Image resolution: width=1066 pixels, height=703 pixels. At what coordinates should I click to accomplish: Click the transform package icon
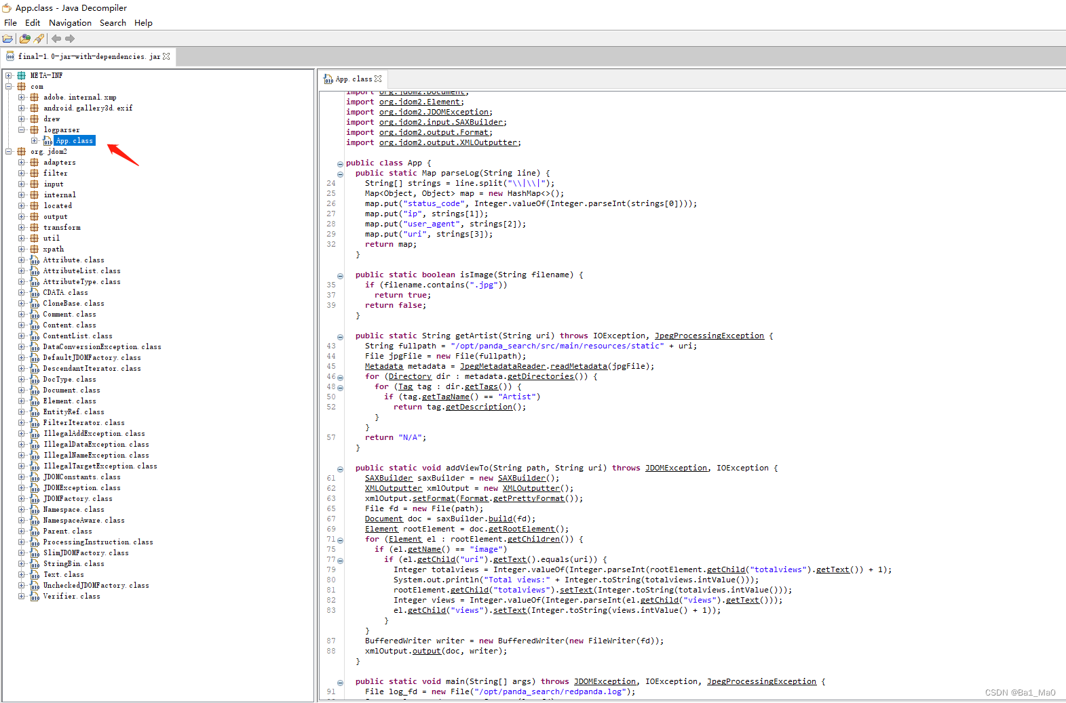(35, 227)
